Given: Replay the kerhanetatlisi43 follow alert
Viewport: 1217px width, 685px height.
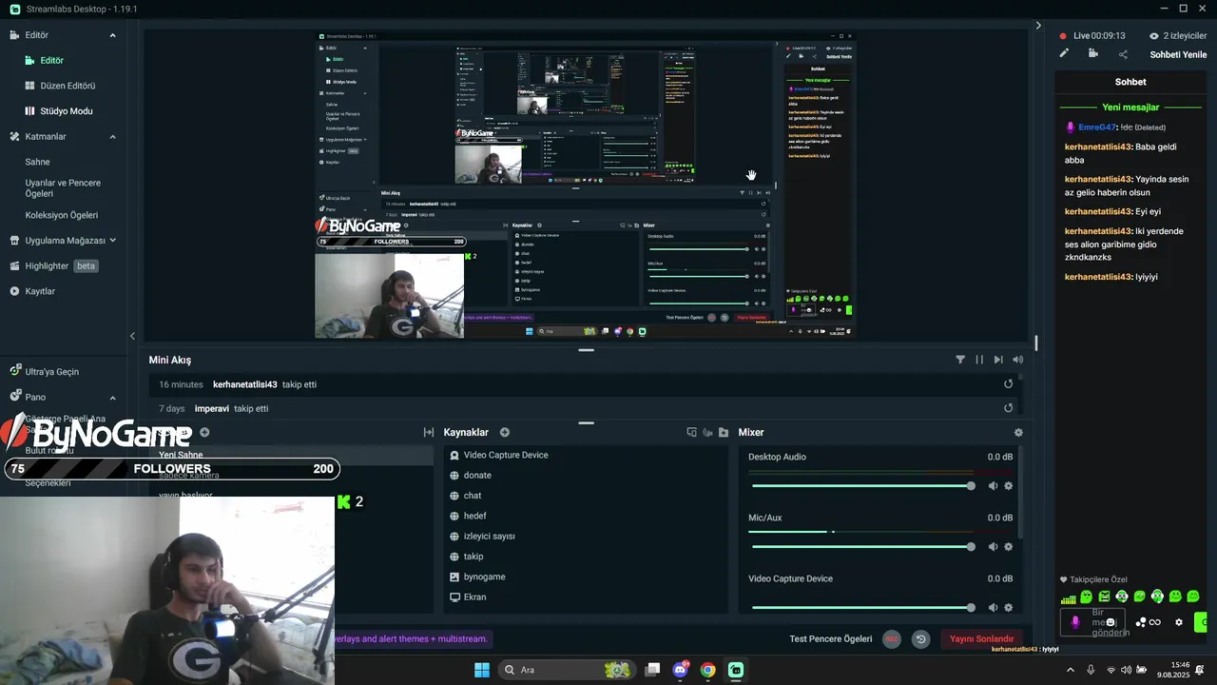Looking at the screenshot, I should 1009,384.
